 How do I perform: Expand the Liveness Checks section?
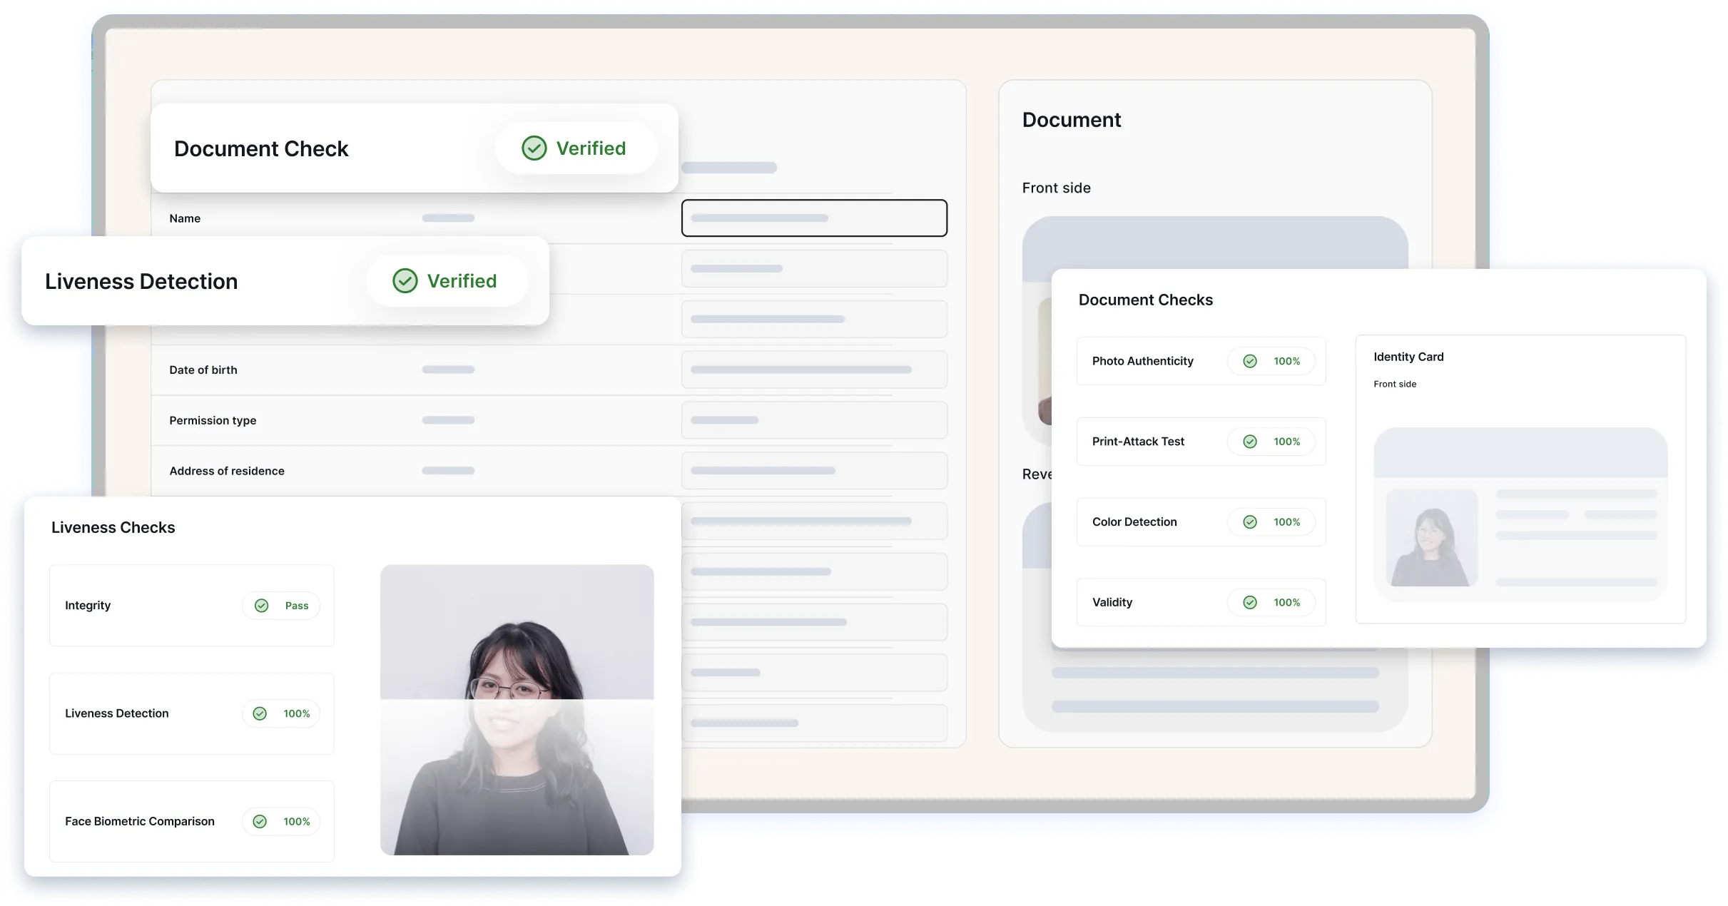click(x=113, y=527)
